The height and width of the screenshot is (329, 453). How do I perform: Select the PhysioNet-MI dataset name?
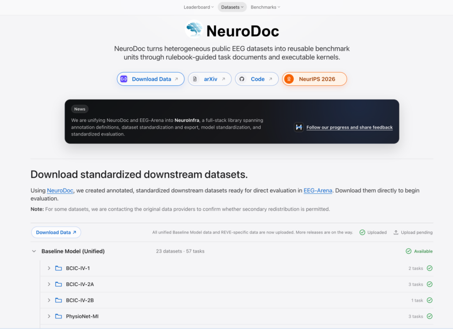82,316
